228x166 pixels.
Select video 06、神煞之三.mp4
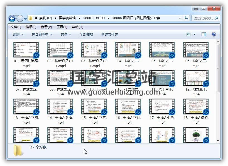(196, 55)
